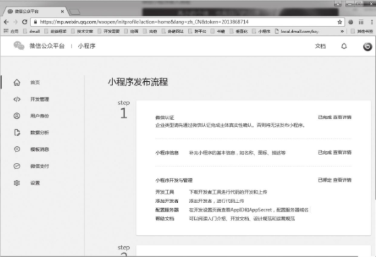View details link in 小程序开发与管理 row
The image size is (376, 257).
pyautogui.click(x=342, y=180)
